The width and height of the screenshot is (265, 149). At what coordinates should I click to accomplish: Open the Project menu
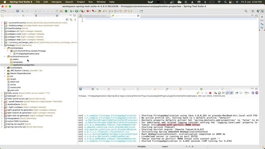(81, 2)
